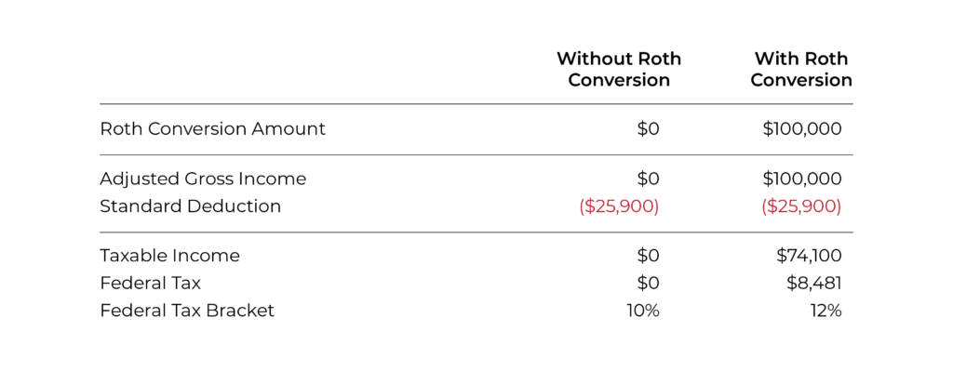Screen dimensions: 953x371
Task: Select the 'With Roth Conversion' column header
Action: click(x=801, y=69)
